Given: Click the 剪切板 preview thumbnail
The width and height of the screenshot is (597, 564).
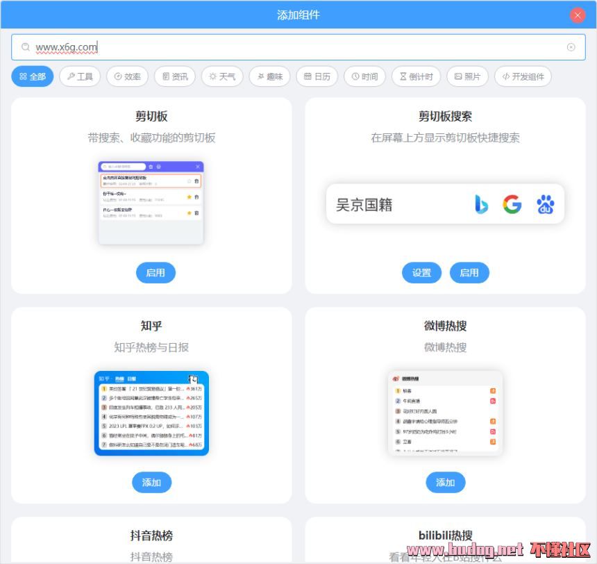Looking at the screenshot, I should coord(151,202).
